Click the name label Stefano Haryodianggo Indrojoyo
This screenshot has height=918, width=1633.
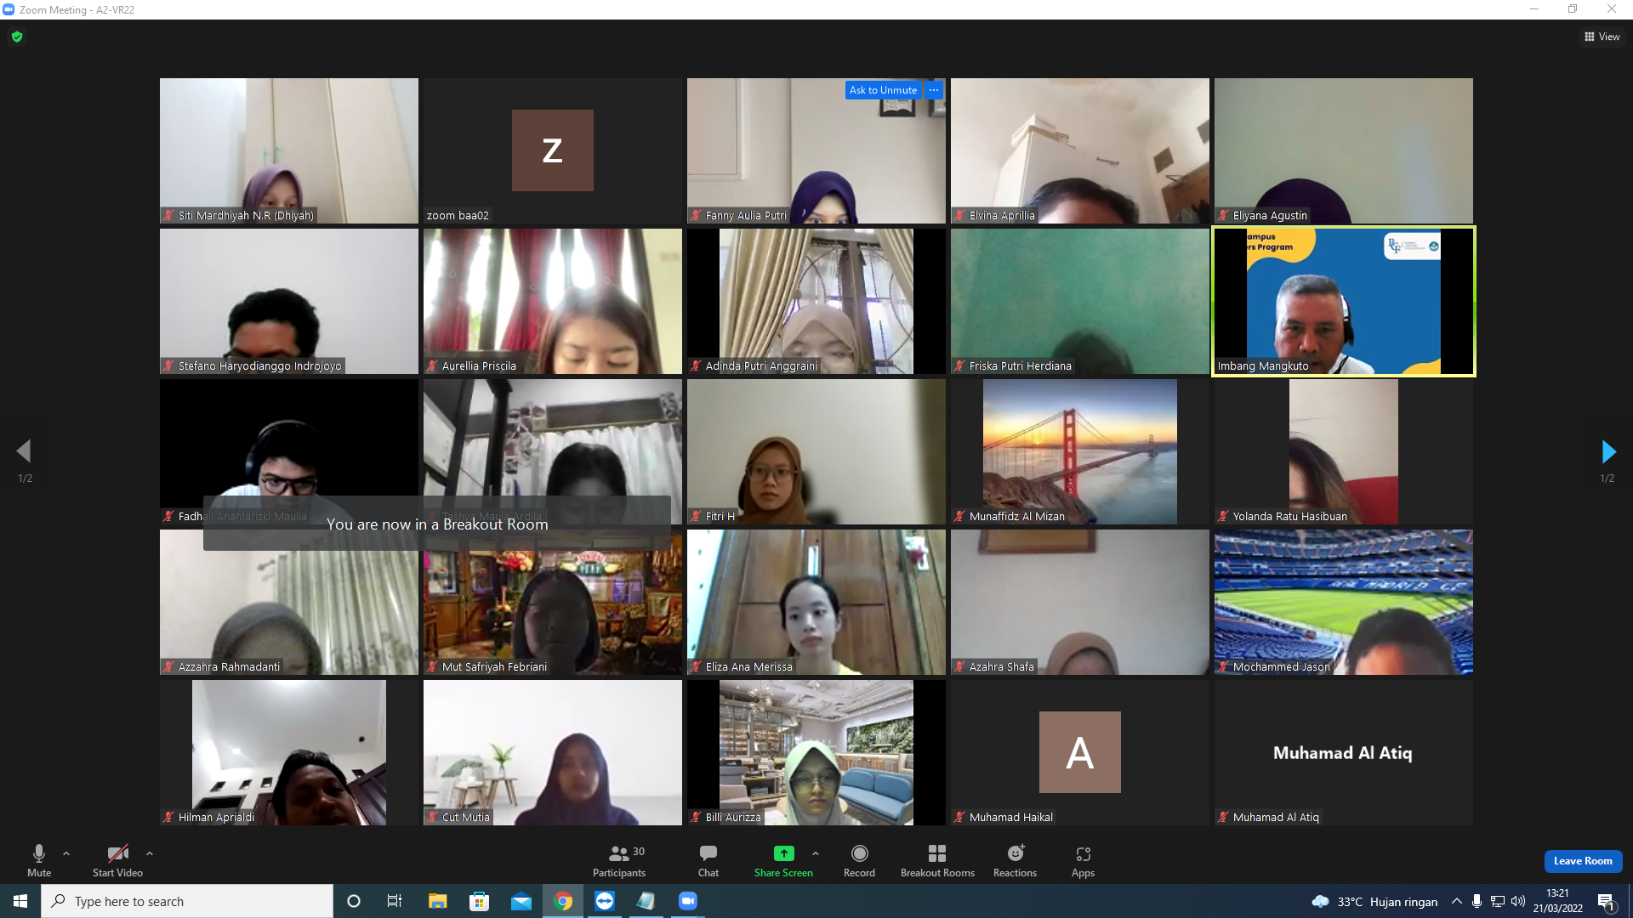pyautogui.click(x=259, y=366)
